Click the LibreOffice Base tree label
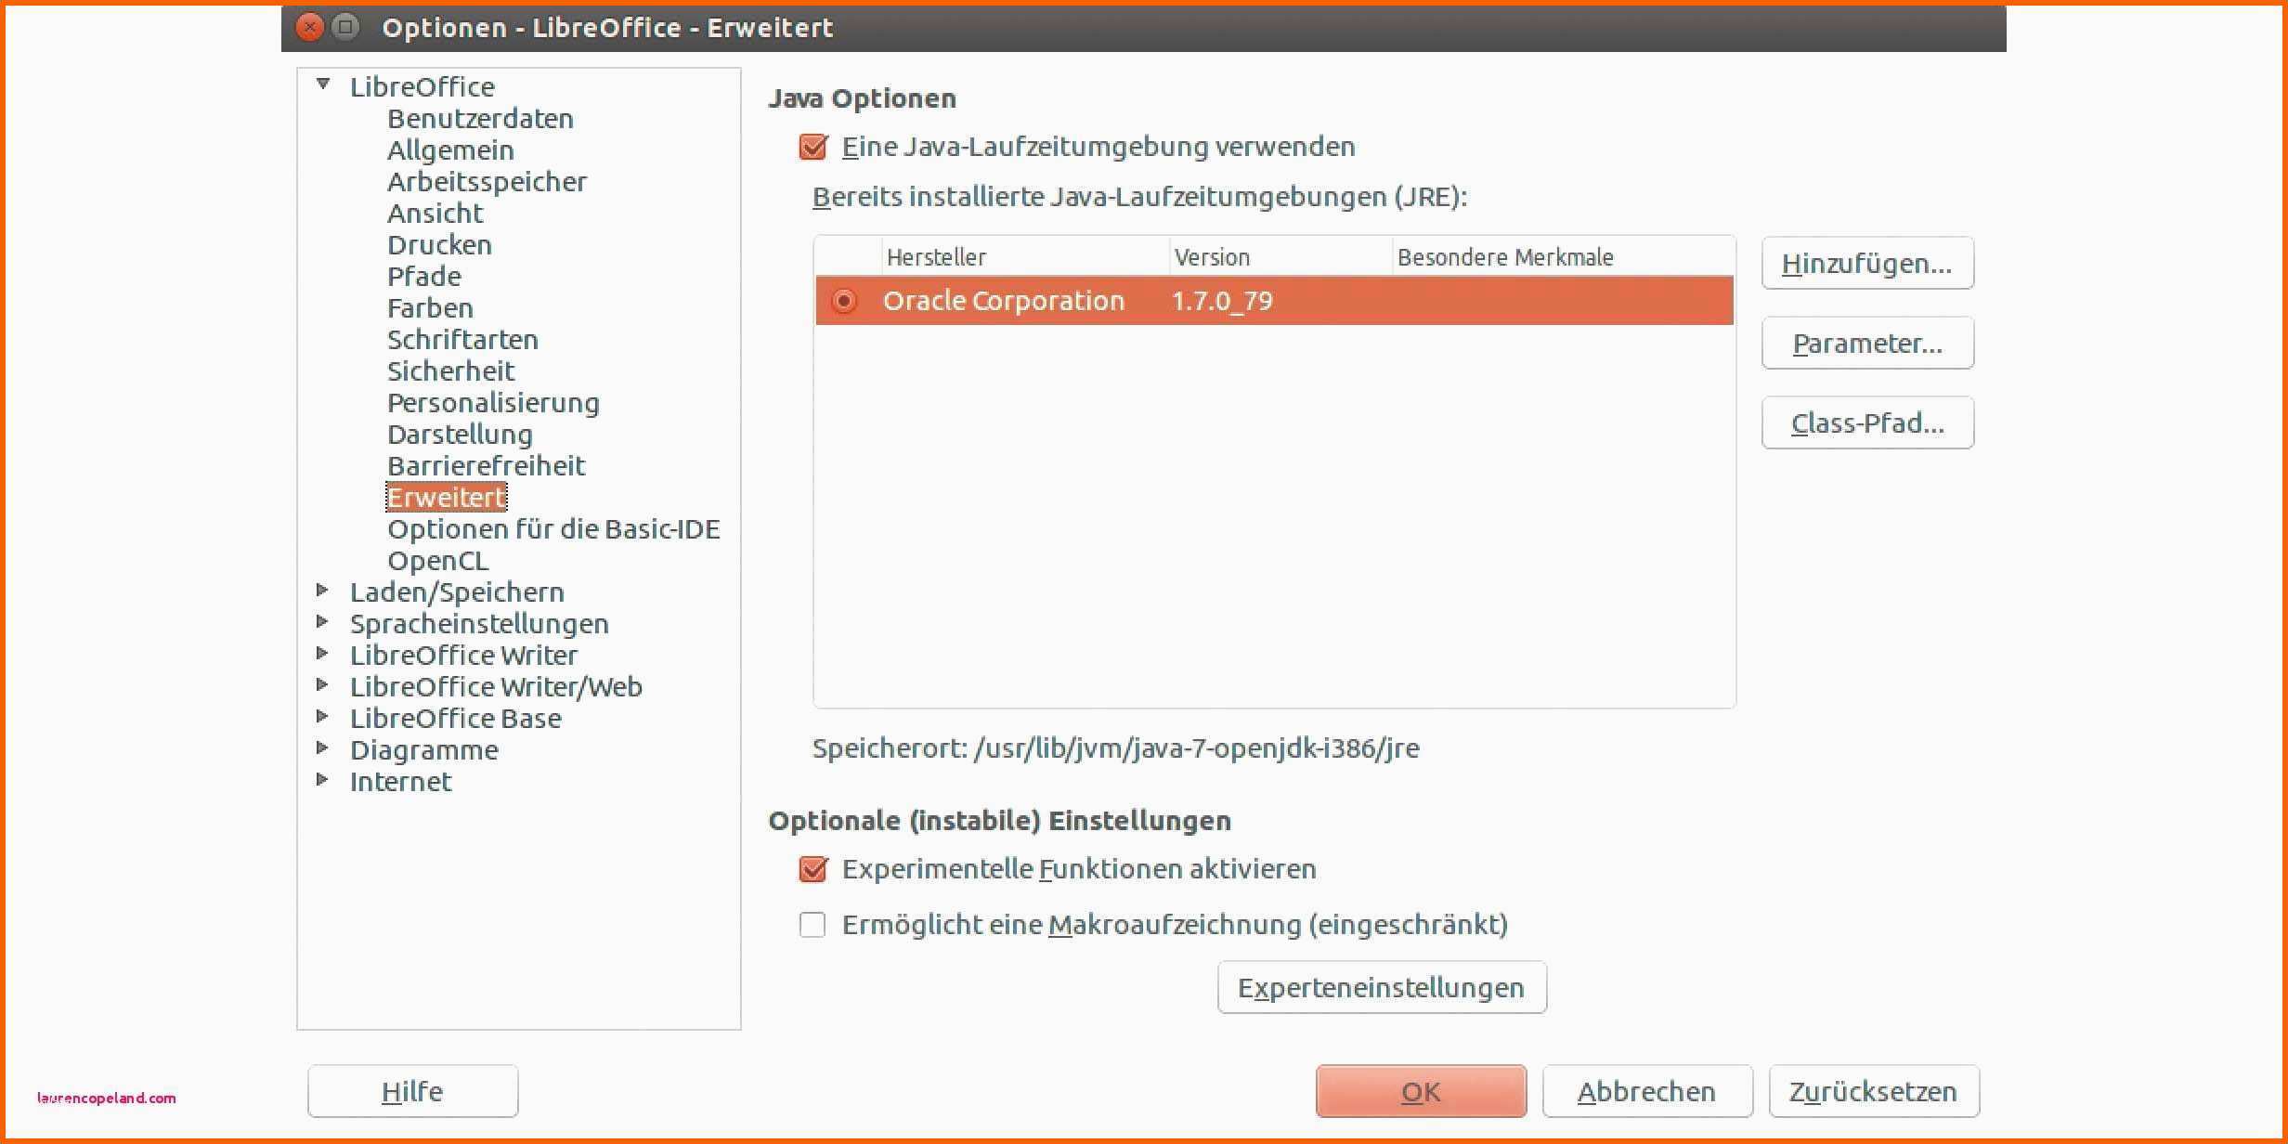2288x1144 pixels. click(455, 719)
